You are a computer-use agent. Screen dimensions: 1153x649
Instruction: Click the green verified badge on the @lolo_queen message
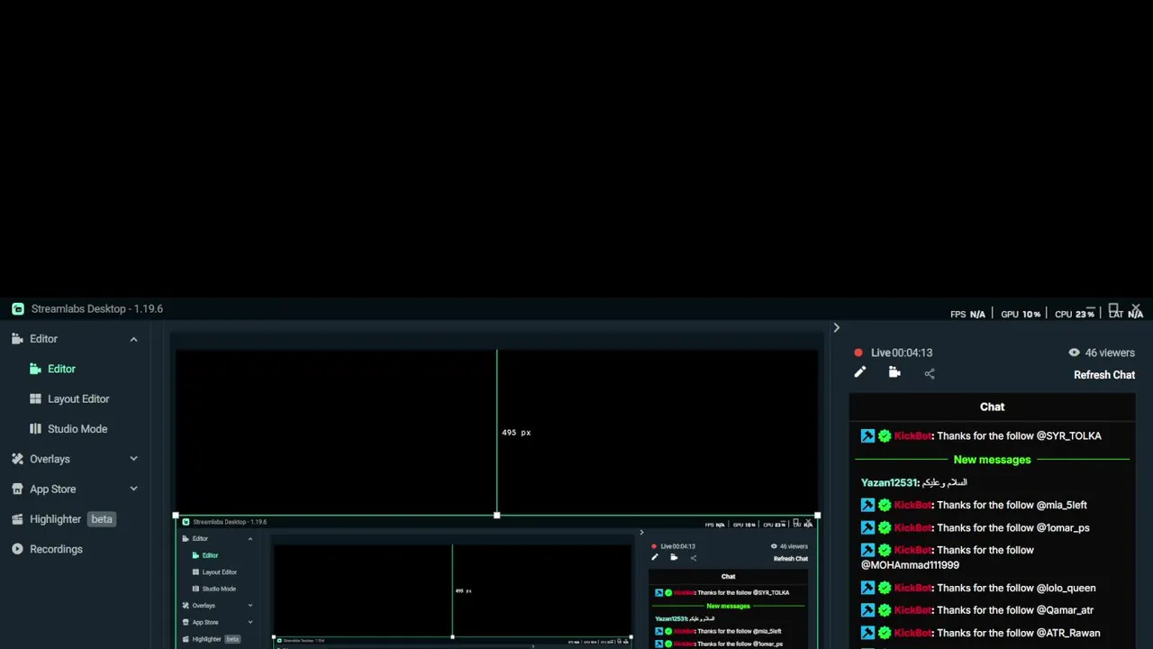885,588
